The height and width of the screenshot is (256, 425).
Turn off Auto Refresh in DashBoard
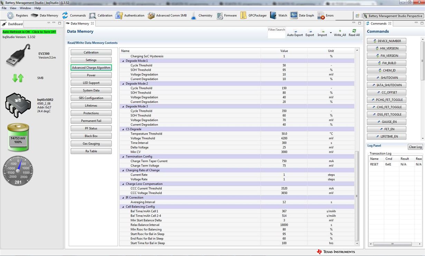tap(29, 32)
